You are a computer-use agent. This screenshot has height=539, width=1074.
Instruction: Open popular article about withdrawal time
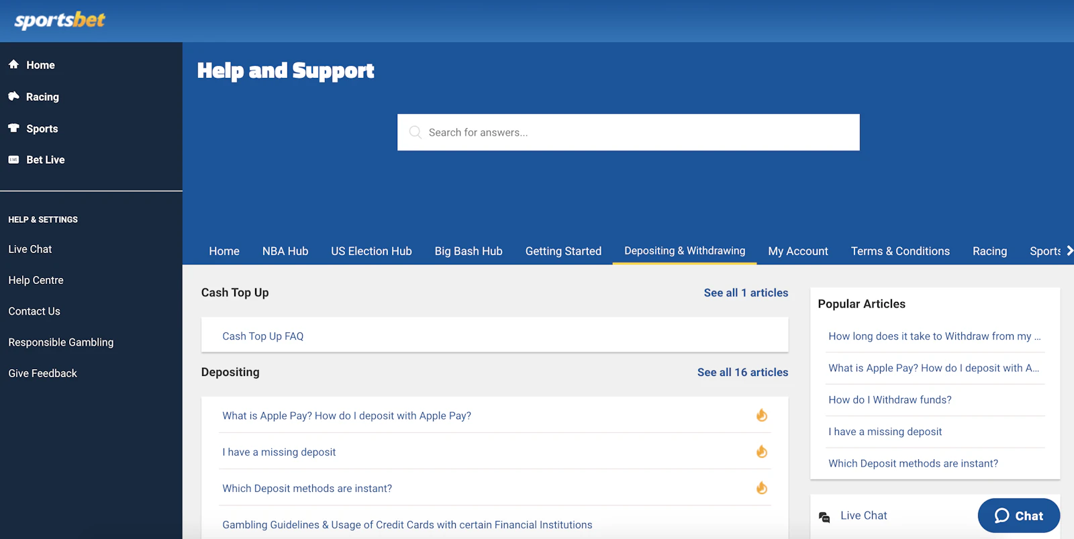[x=934, y=336]
